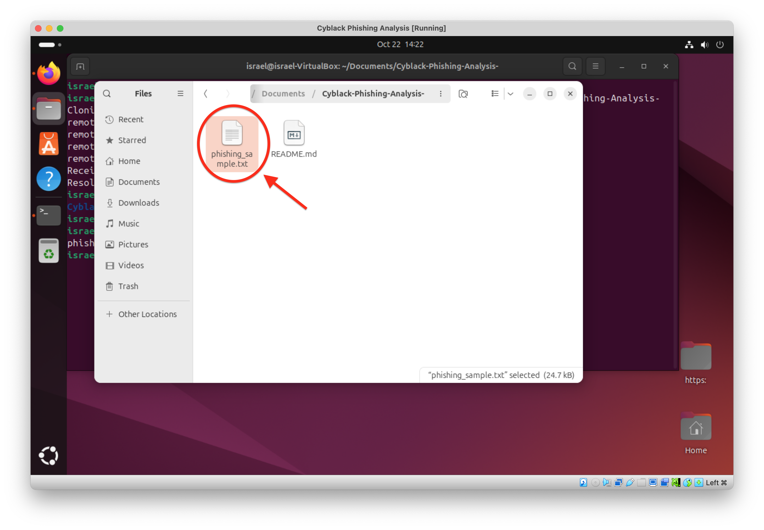Screen dimensions: 764x530
Task: Open path bar three-dot options menu
Action: (x=440, y=94)
